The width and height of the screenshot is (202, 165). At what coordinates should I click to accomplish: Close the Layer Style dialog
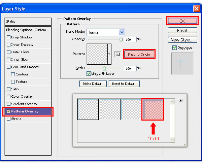pos(197,9)
